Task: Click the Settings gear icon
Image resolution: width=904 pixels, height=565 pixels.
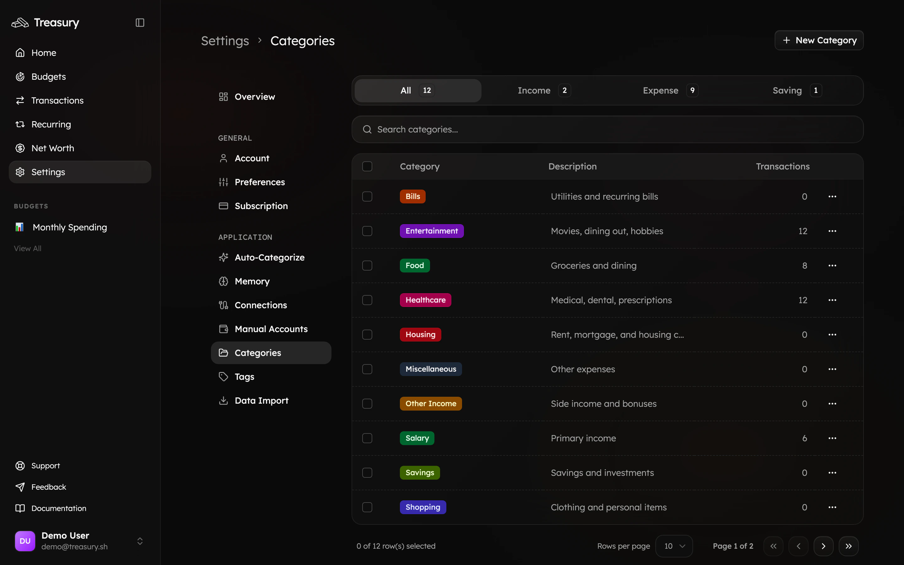Action: [x=20, y=172]
